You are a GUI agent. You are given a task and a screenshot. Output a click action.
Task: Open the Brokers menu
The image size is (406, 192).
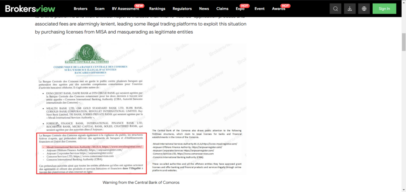(x=80, y=9)
